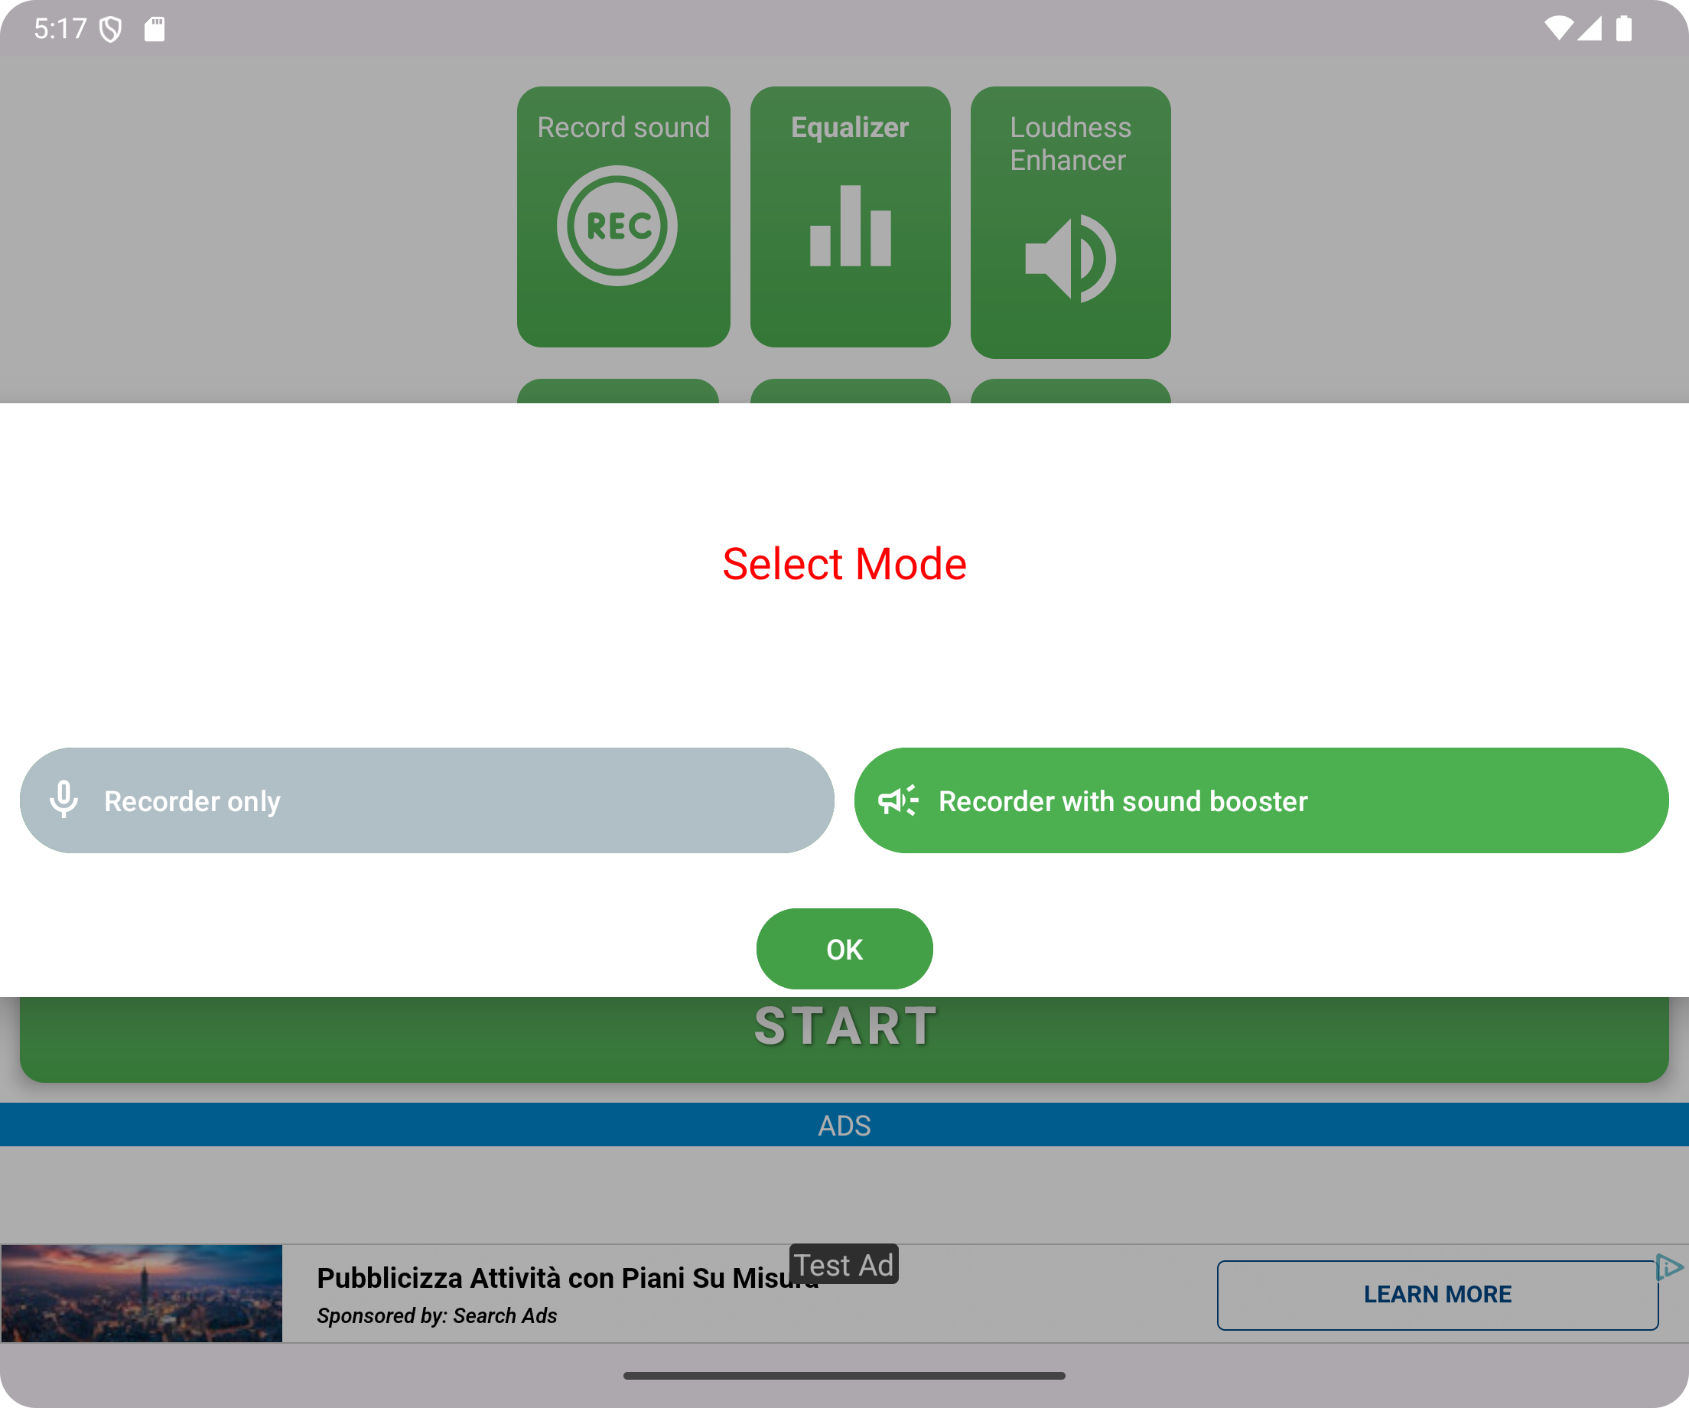Open the Record sound tile label
Viewport: 1689px width, 1408px height.
(623, 127)
